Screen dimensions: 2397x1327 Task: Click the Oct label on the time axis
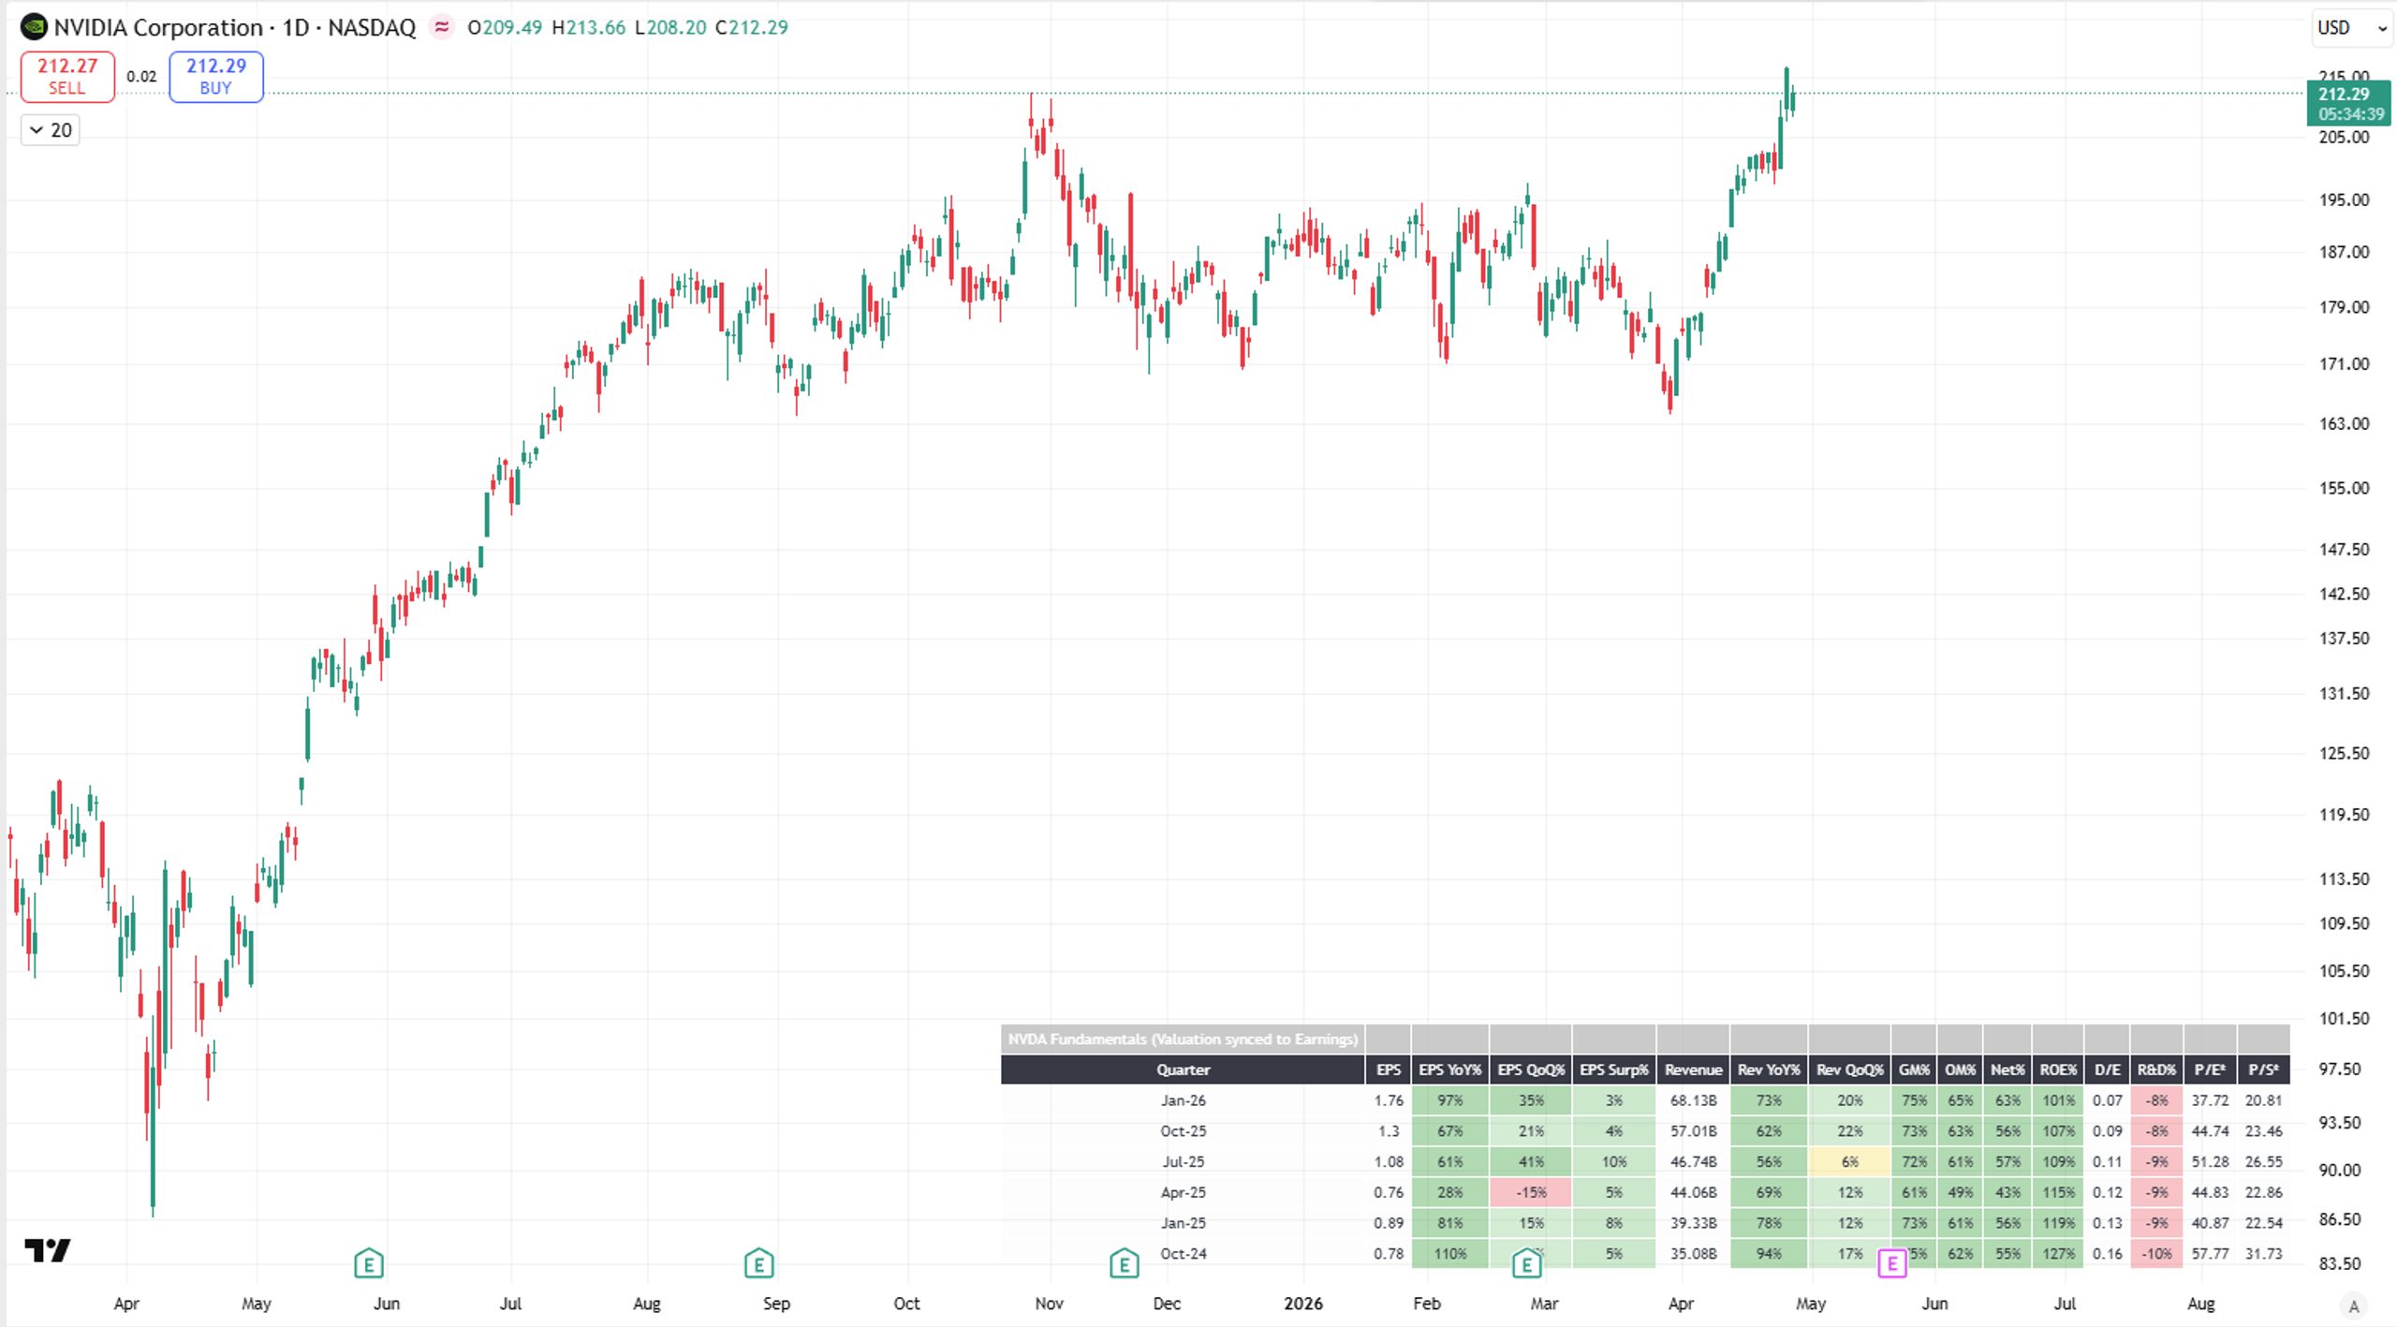click(906, 1304)
